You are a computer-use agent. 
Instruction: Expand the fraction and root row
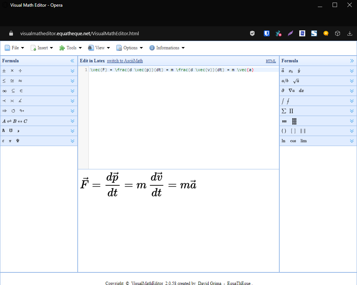[352, 81]
